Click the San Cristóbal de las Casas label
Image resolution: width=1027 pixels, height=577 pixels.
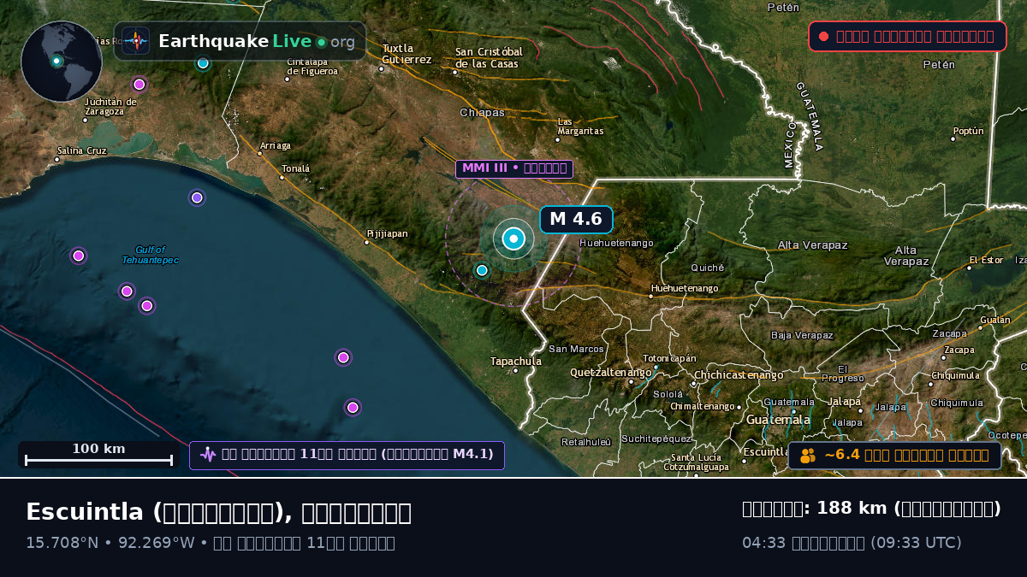[x=489, y=57]
